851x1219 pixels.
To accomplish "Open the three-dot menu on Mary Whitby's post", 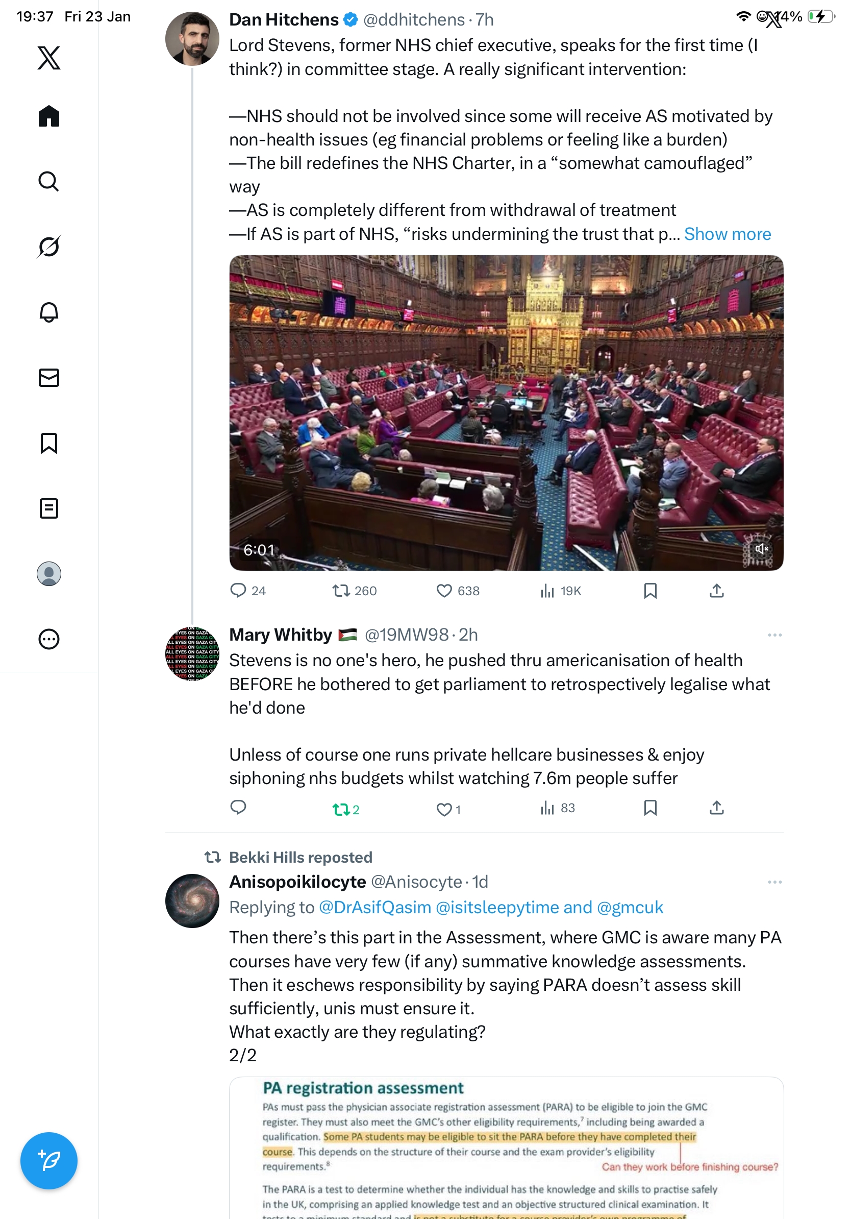I will click(x=774, y=635).
